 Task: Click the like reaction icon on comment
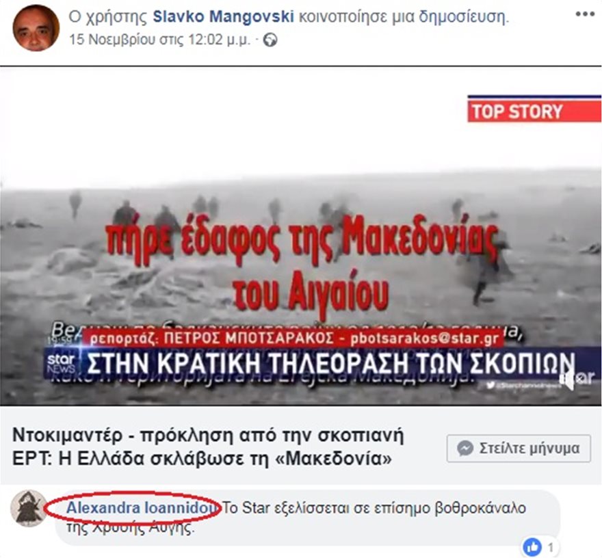(532, 547)
